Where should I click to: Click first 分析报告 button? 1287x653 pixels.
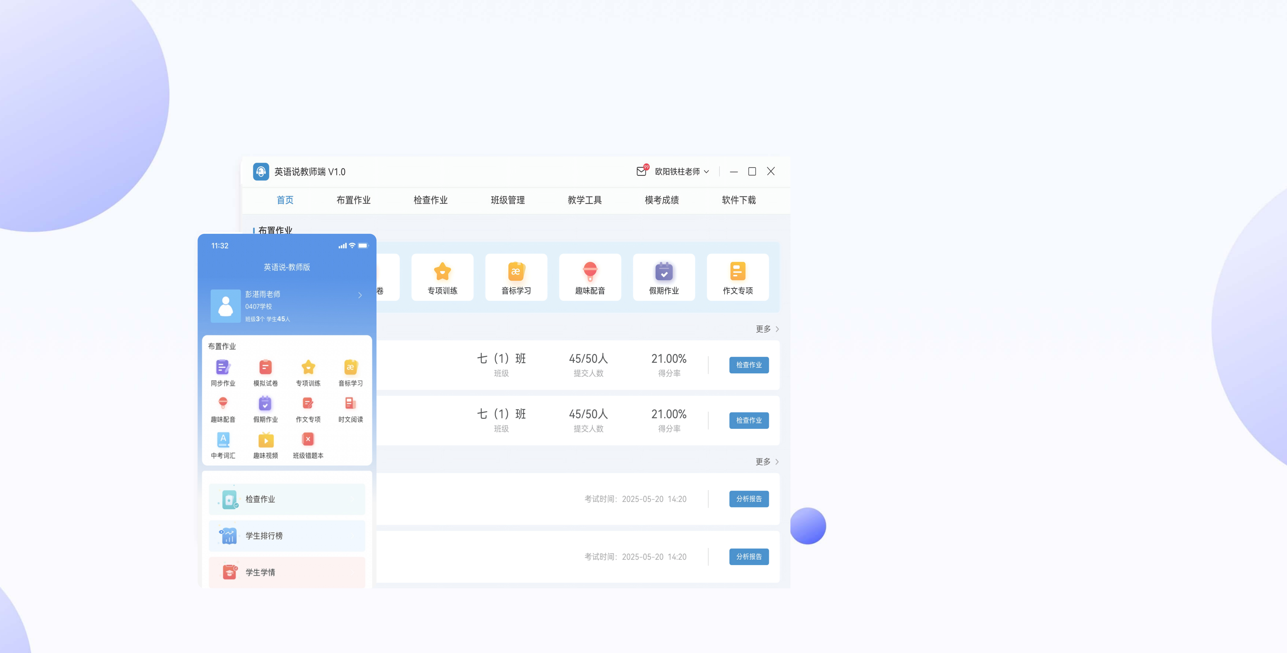(749, 499)
